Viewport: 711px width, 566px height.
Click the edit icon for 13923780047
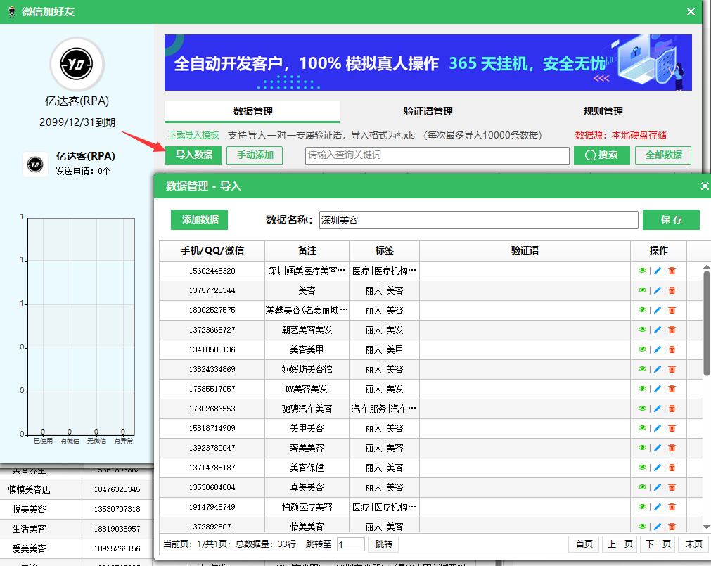(658, 448)
